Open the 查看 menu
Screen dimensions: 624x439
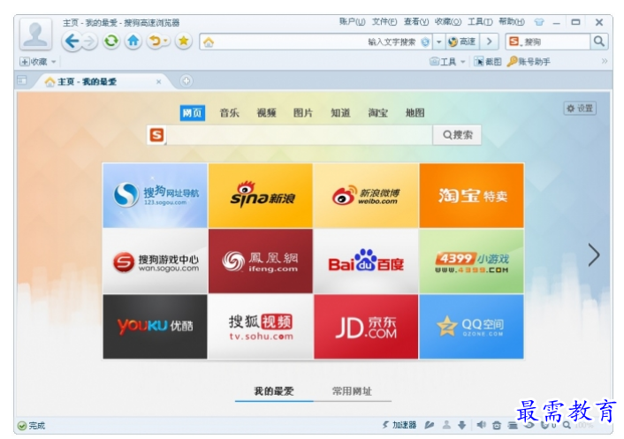416,22
